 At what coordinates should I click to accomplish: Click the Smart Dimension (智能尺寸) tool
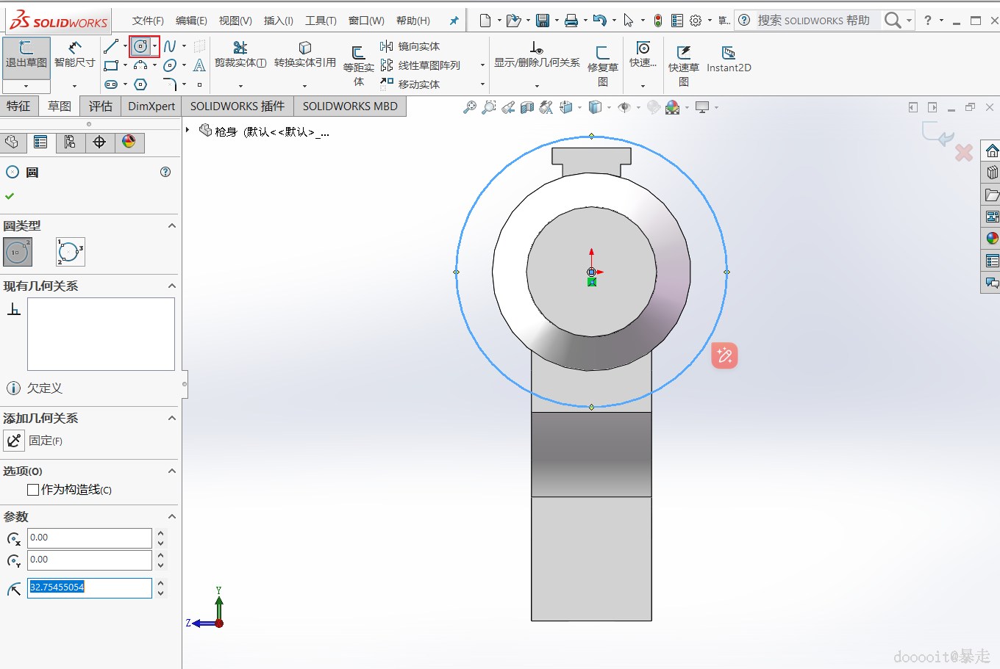click(x=74, y=54)
